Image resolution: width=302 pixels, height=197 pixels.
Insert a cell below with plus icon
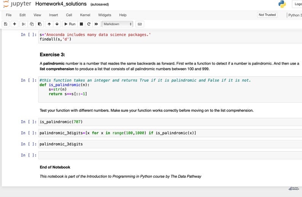click(14, 24)
